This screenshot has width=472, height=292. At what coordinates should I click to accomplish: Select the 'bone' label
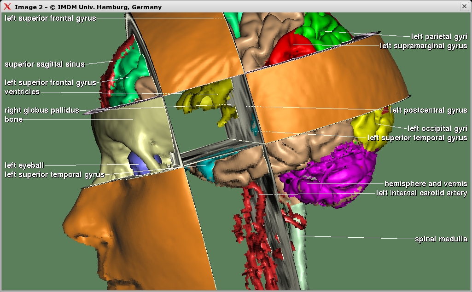14,120
